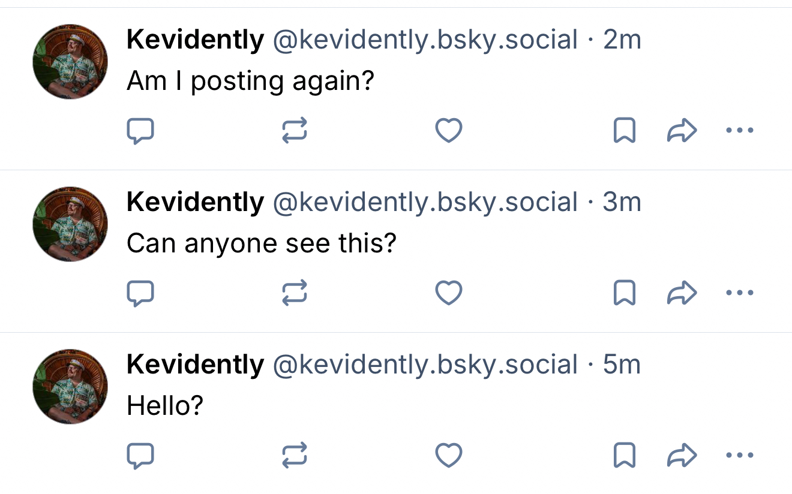Repost the "Hello?" post

click(295, 455)
